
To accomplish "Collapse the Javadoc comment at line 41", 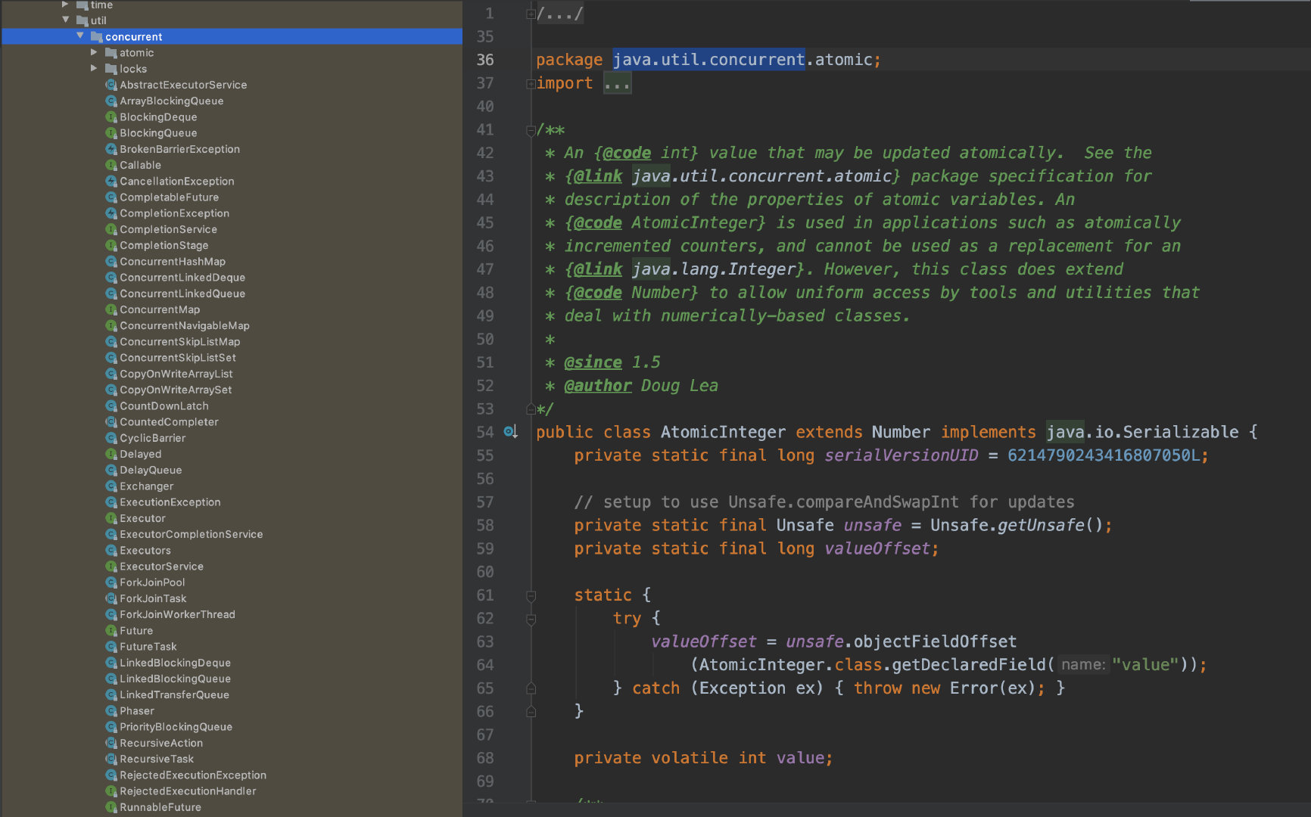I will click(531, 130).
